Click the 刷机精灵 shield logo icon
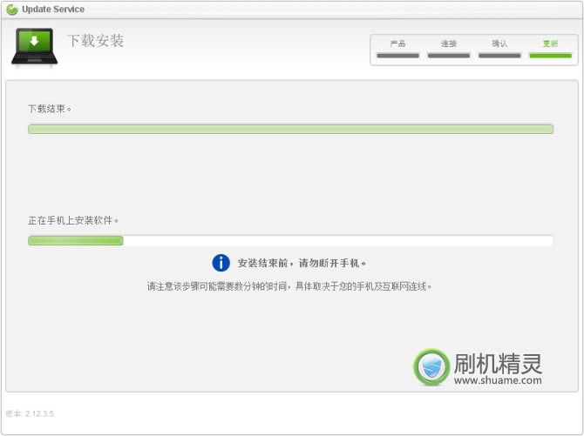Image resolution: width=584 pixels, height=436 pixels. tap(431, 367)
